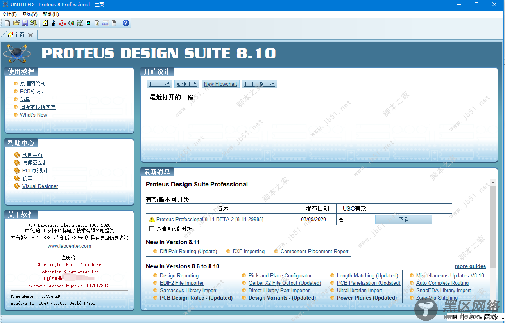Open bill of materials dollar icon
505x323 pixels.
click(x=97, y=23)
